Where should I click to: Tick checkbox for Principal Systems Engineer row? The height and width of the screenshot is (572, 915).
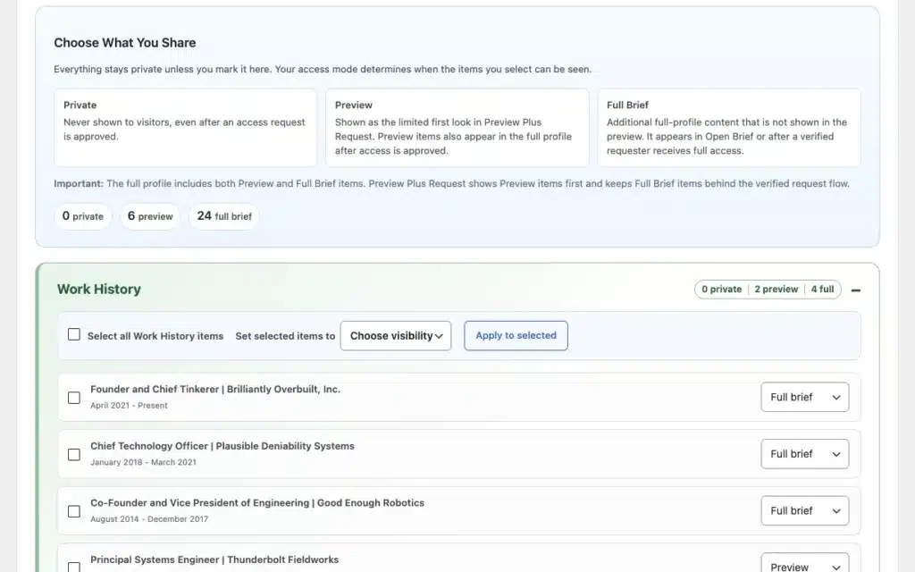[74, 566]
